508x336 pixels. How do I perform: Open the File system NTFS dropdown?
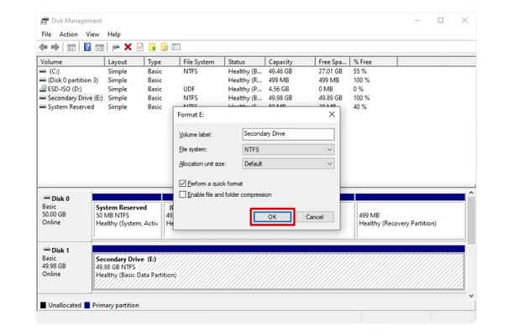(287, 149)
